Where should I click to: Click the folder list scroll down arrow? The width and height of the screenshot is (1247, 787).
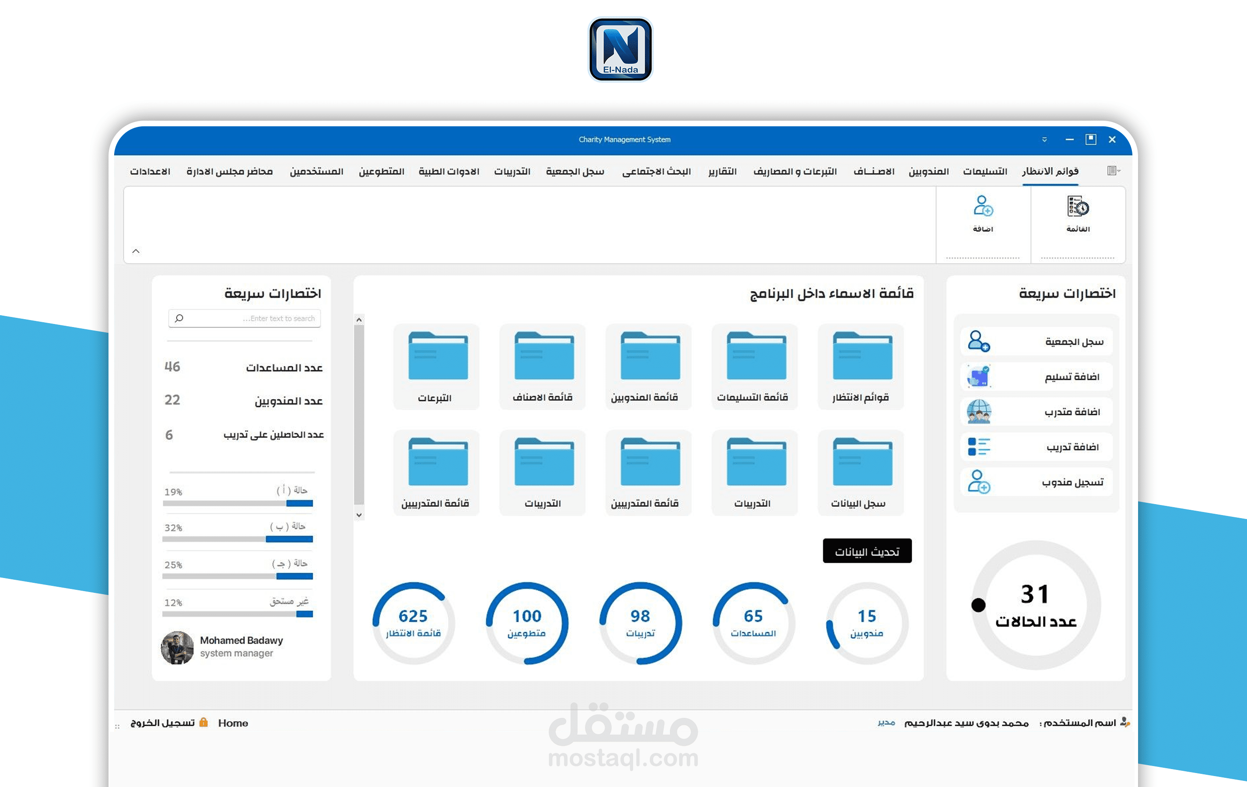pyautogui.click(x=359, y=515)
